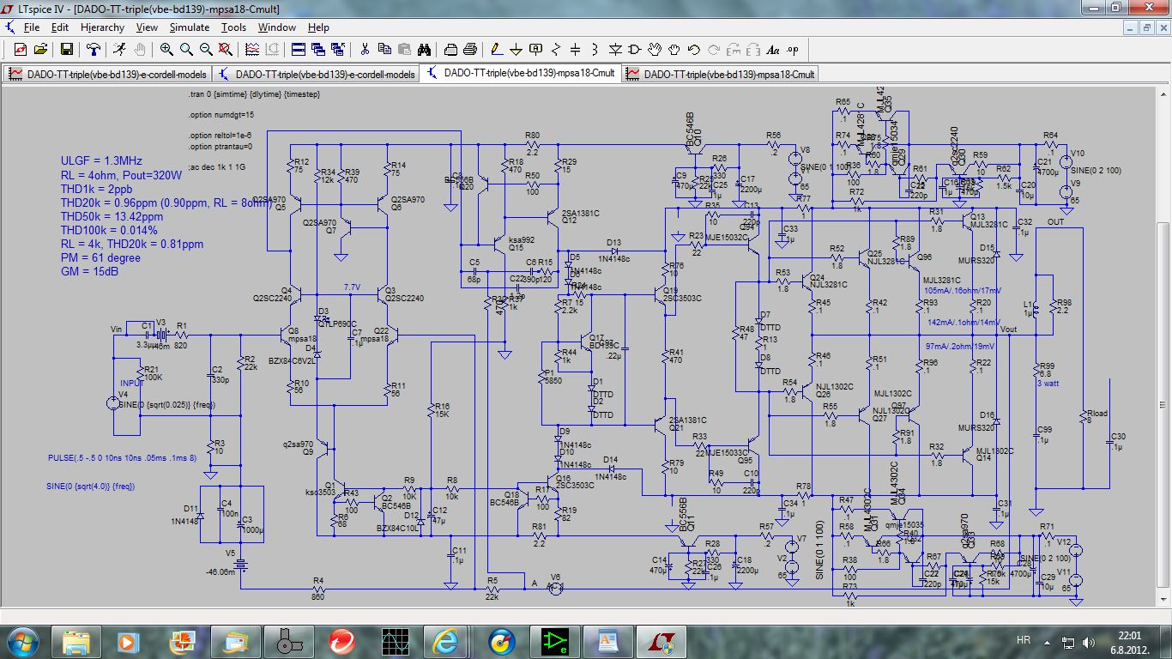Place a Ground symbol from toolbar

point(517,49)
